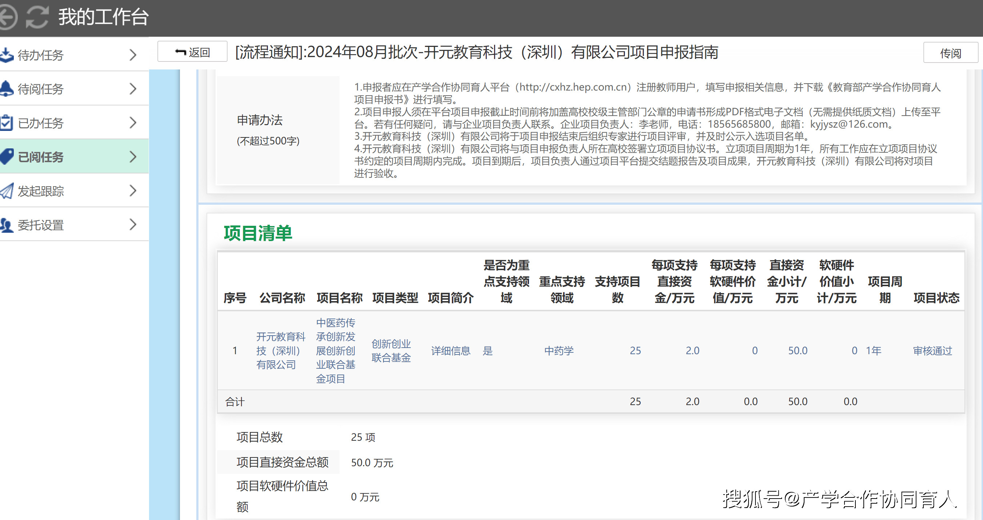
Task: Expand the 已办任务 chevron
Action: coord(132,123)
